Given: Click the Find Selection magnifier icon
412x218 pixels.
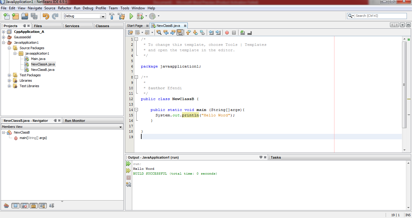Looking at the screenshot, I should (x=159, y=33).
